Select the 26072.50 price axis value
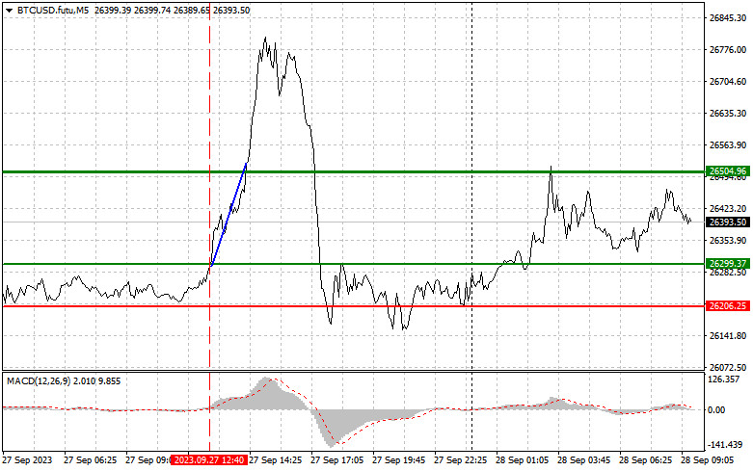Image resolution: width=753 pixels, height=471 pixels. tap(728, 367)
